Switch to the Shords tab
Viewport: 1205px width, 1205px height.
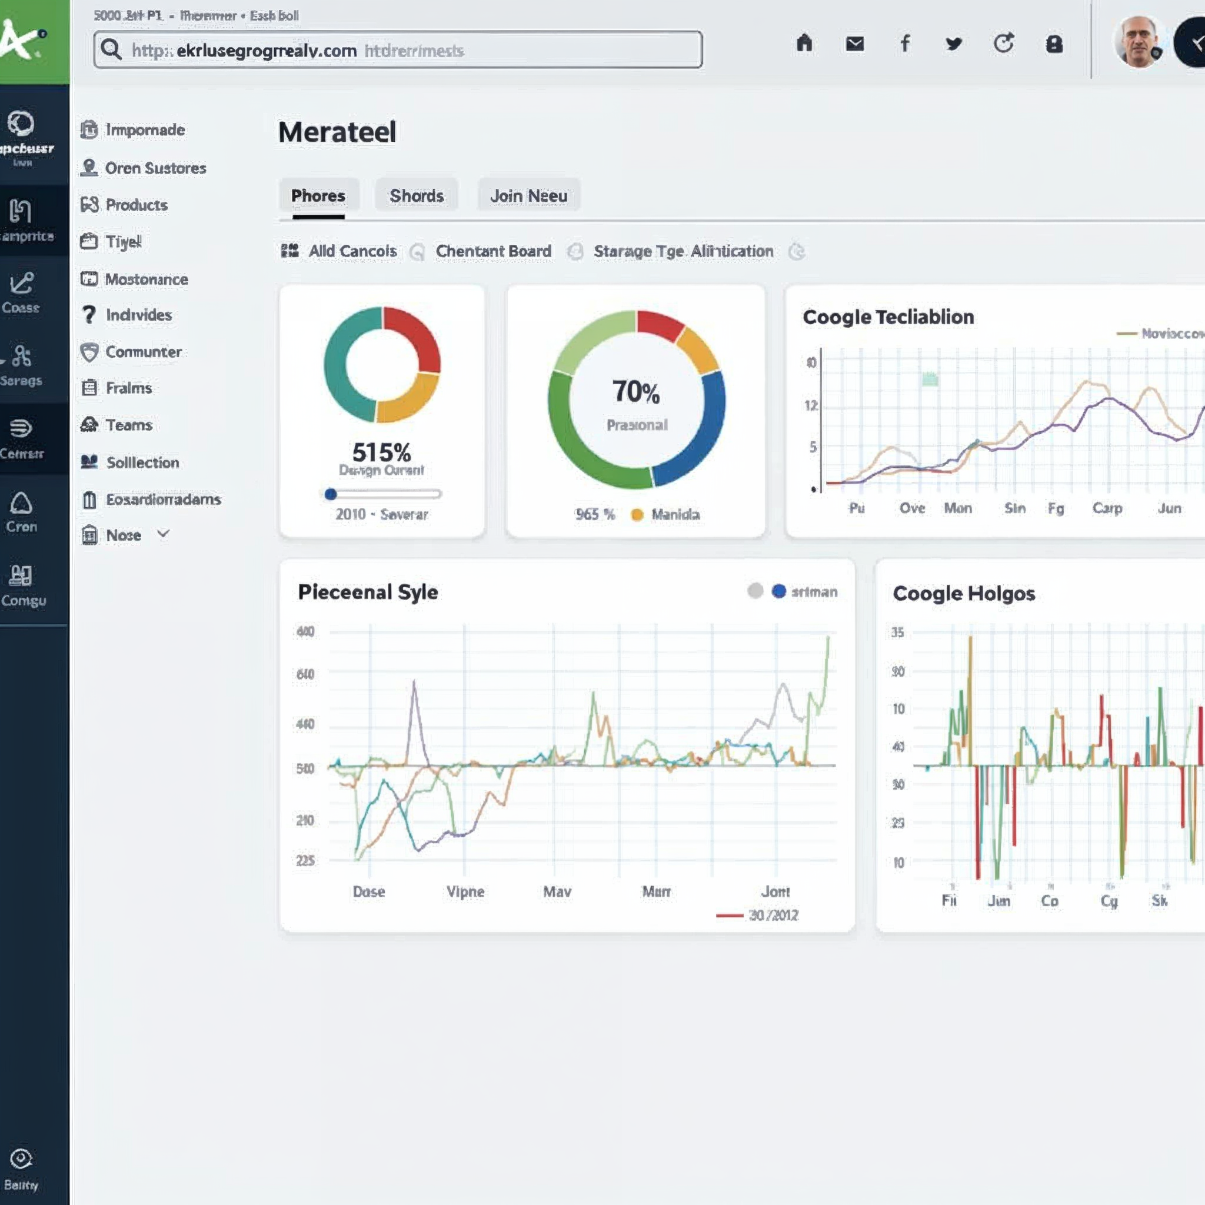[x=417, y=196]
